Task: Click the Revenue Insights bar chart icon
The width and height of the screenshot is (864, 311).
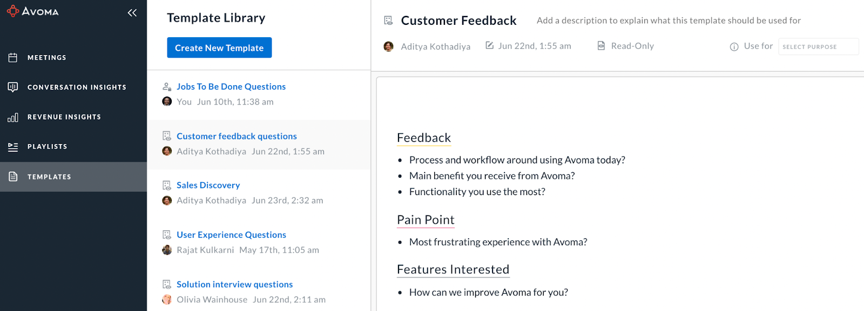Action: [13, 117]
